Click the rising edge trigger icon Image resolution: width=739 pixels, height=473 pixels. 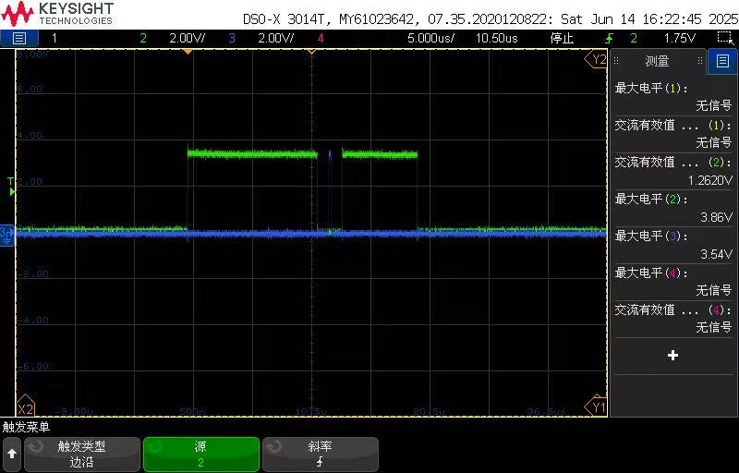coord(610,38)
